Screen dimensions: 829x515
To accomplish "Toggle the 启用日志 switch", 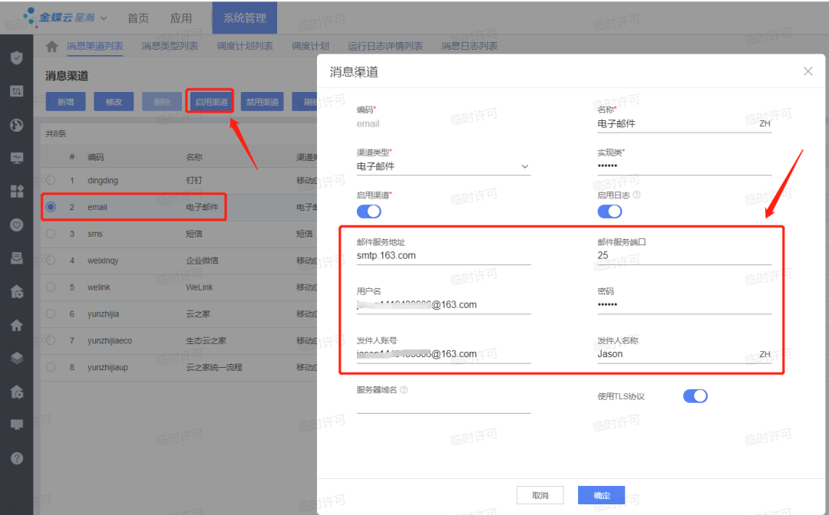I will point(609,212).
